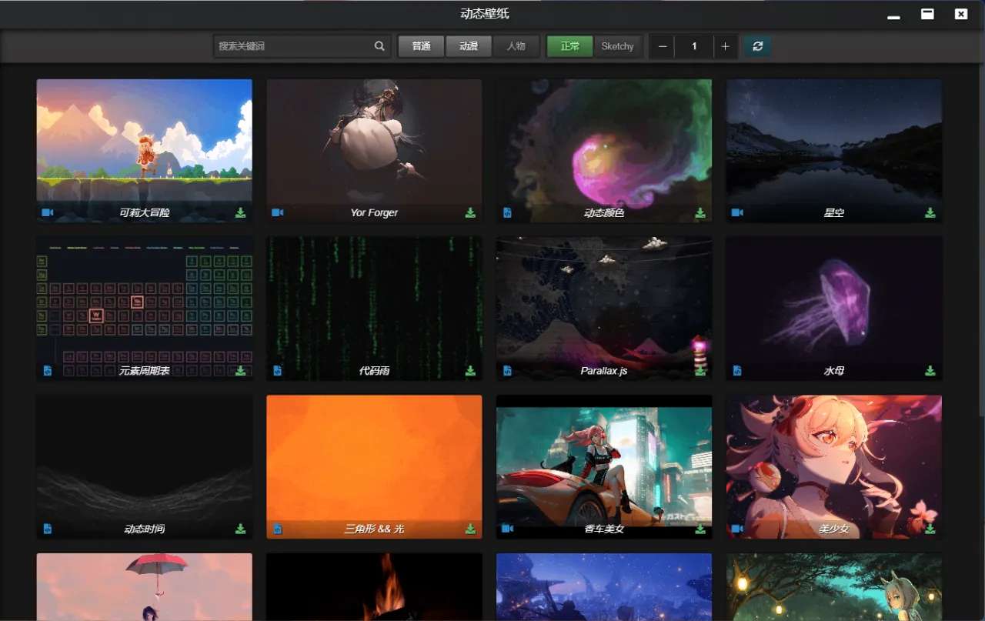This screenshot has height=621, width=985.
Task: Download the 动态时间 wallpaper
Action: pyautogui.click(x=240, y=529)
